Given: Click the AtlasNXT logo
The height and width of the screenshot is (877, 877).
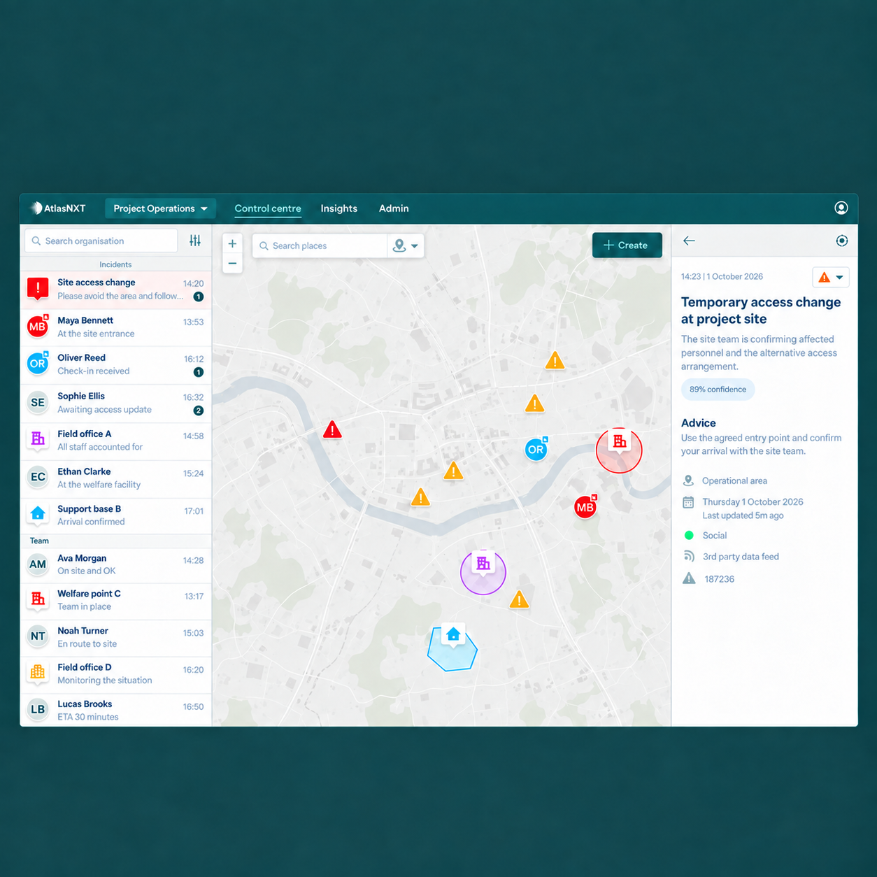Looking at the screenshot, I should pyautogui.click(x=58, y=208).
